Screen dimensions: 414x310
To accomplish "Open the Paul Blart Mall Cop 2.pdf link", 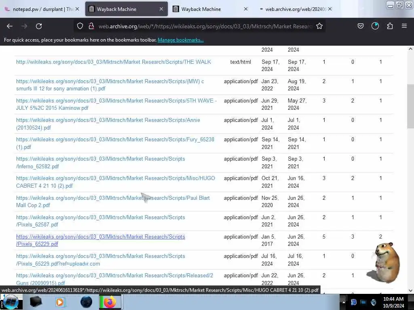I will [x=113, y=201].
